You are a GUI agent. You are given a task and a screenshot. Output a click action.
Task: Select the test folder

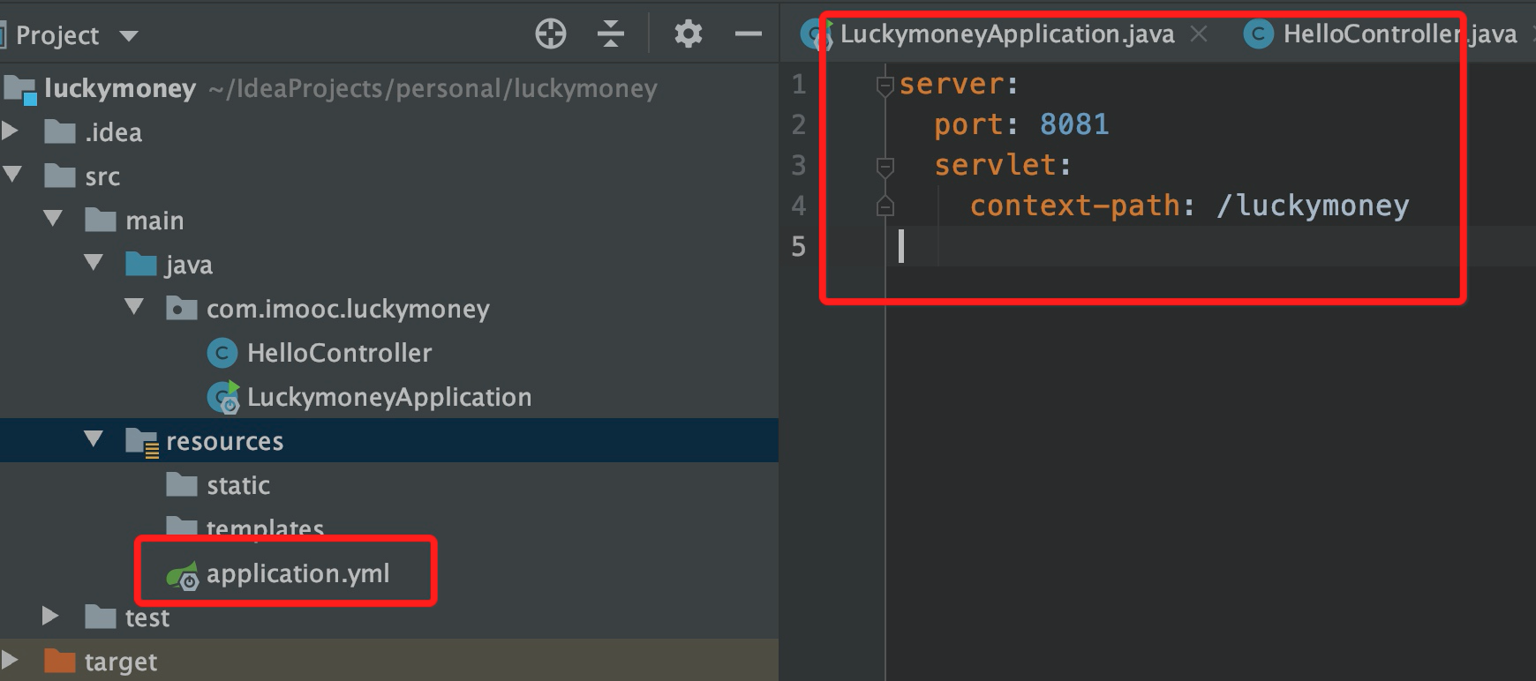147,617
